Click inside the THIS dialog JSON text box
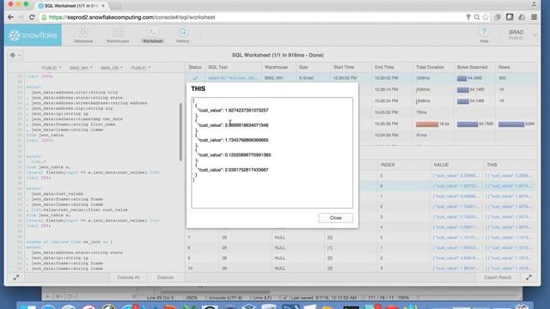 click(272, 153)
